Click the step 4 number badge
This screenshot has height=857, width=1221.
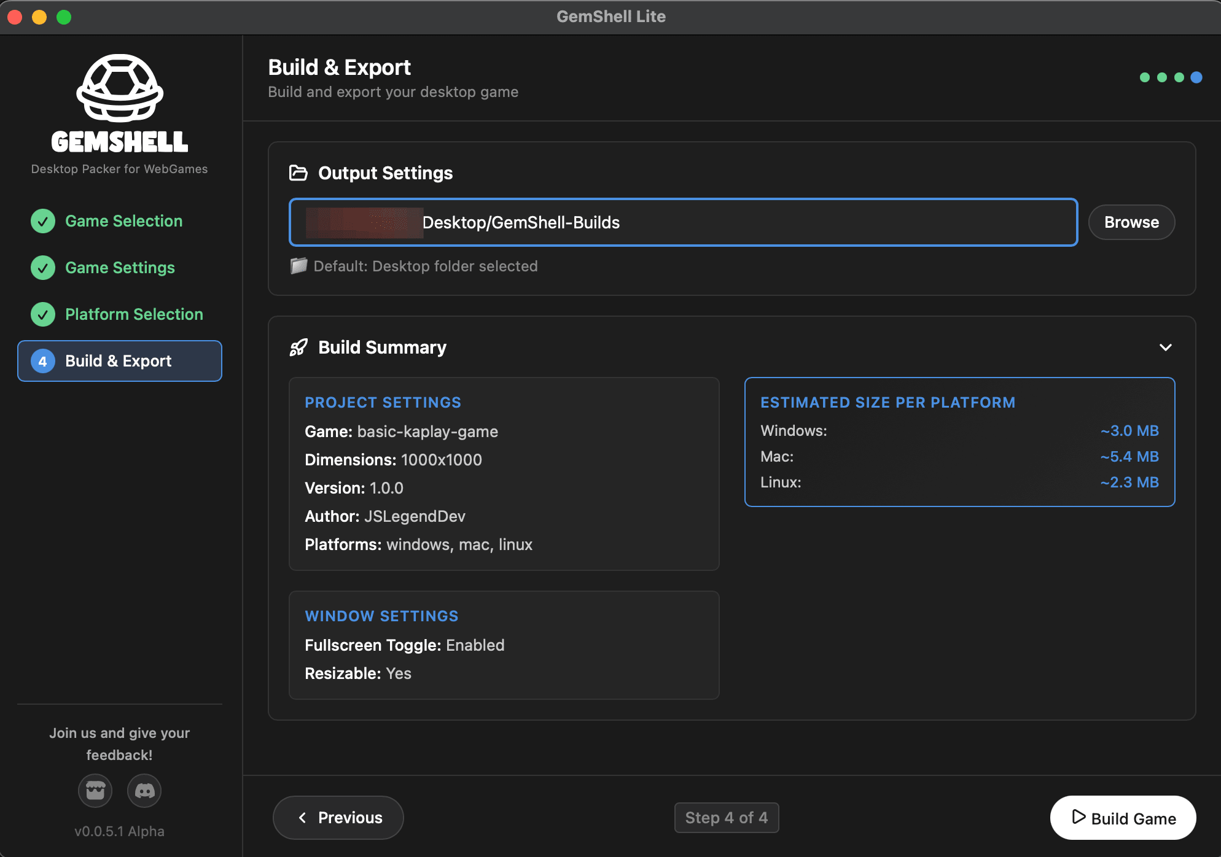[43, 361]
